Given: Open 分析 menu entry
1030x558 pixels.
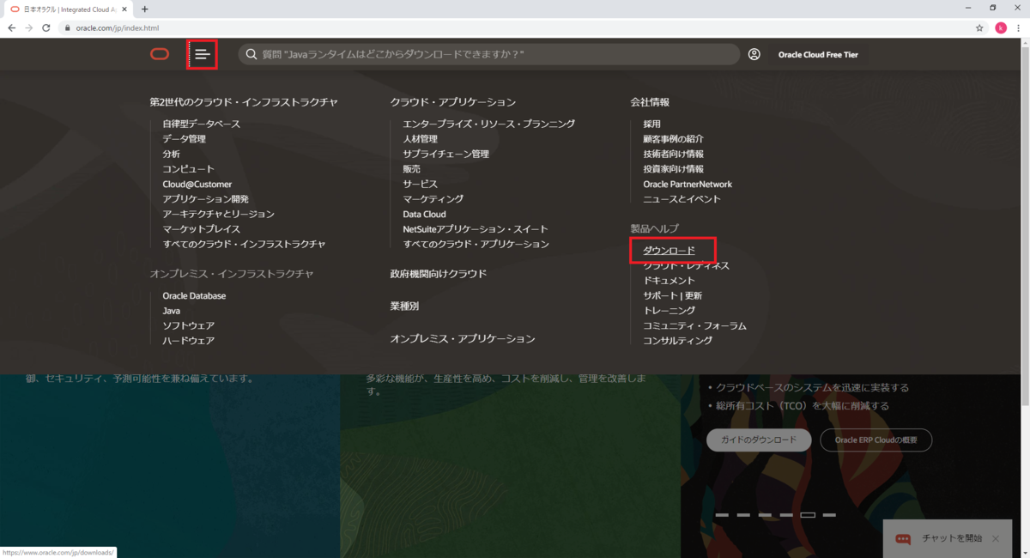Looking at the screenshot, I should [x=172, y=154].
